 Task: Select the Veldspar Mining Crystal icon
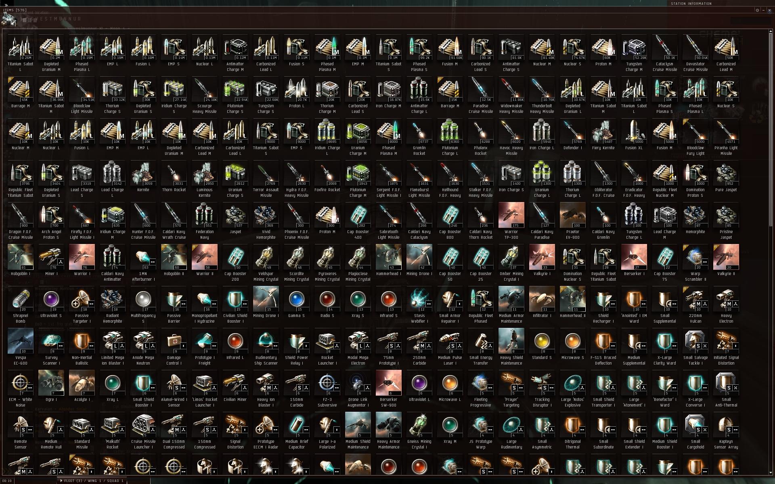click(266, 257)
